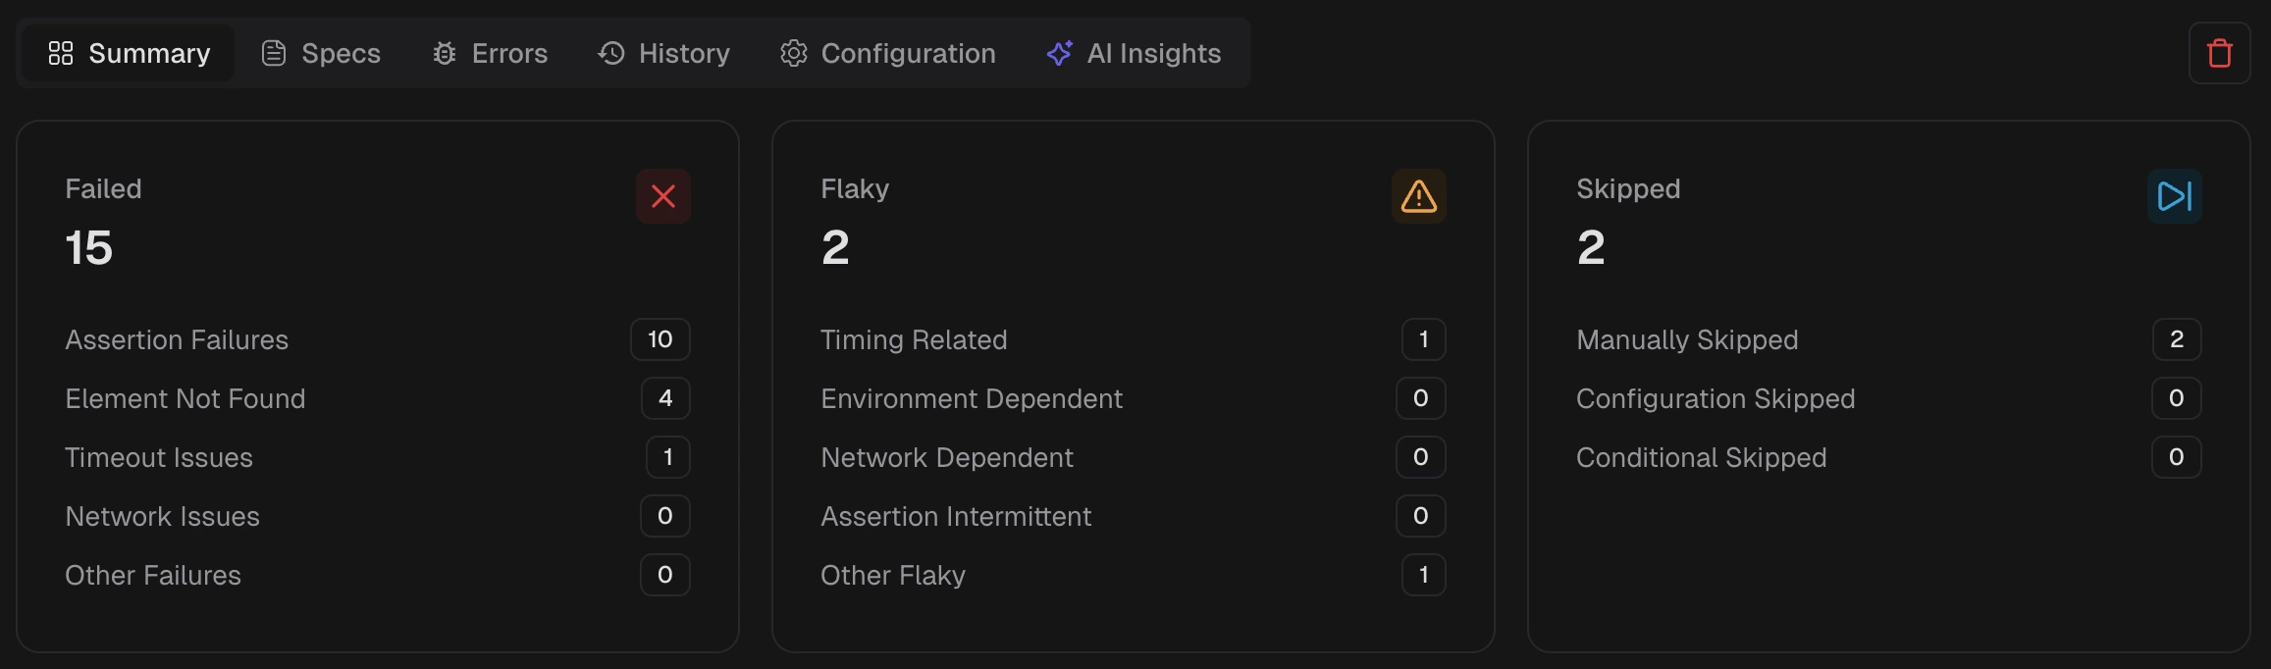The width and height of the screenshot is (2271, 669).
Task: Click the Timing Related flaky row
Action: [x=914, y=339]
